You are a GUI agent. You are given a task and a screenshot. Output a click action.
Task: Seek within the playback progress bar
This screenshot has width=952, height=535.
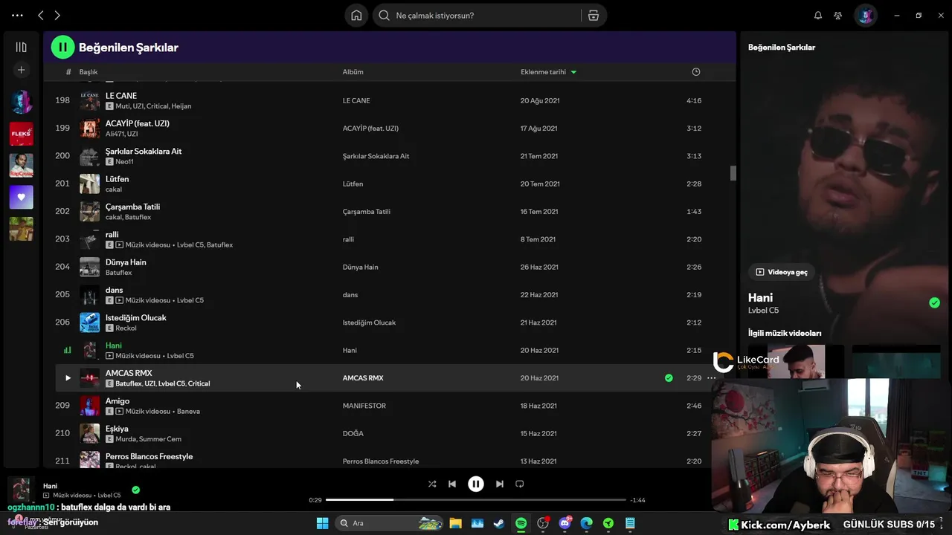point(476,500)
